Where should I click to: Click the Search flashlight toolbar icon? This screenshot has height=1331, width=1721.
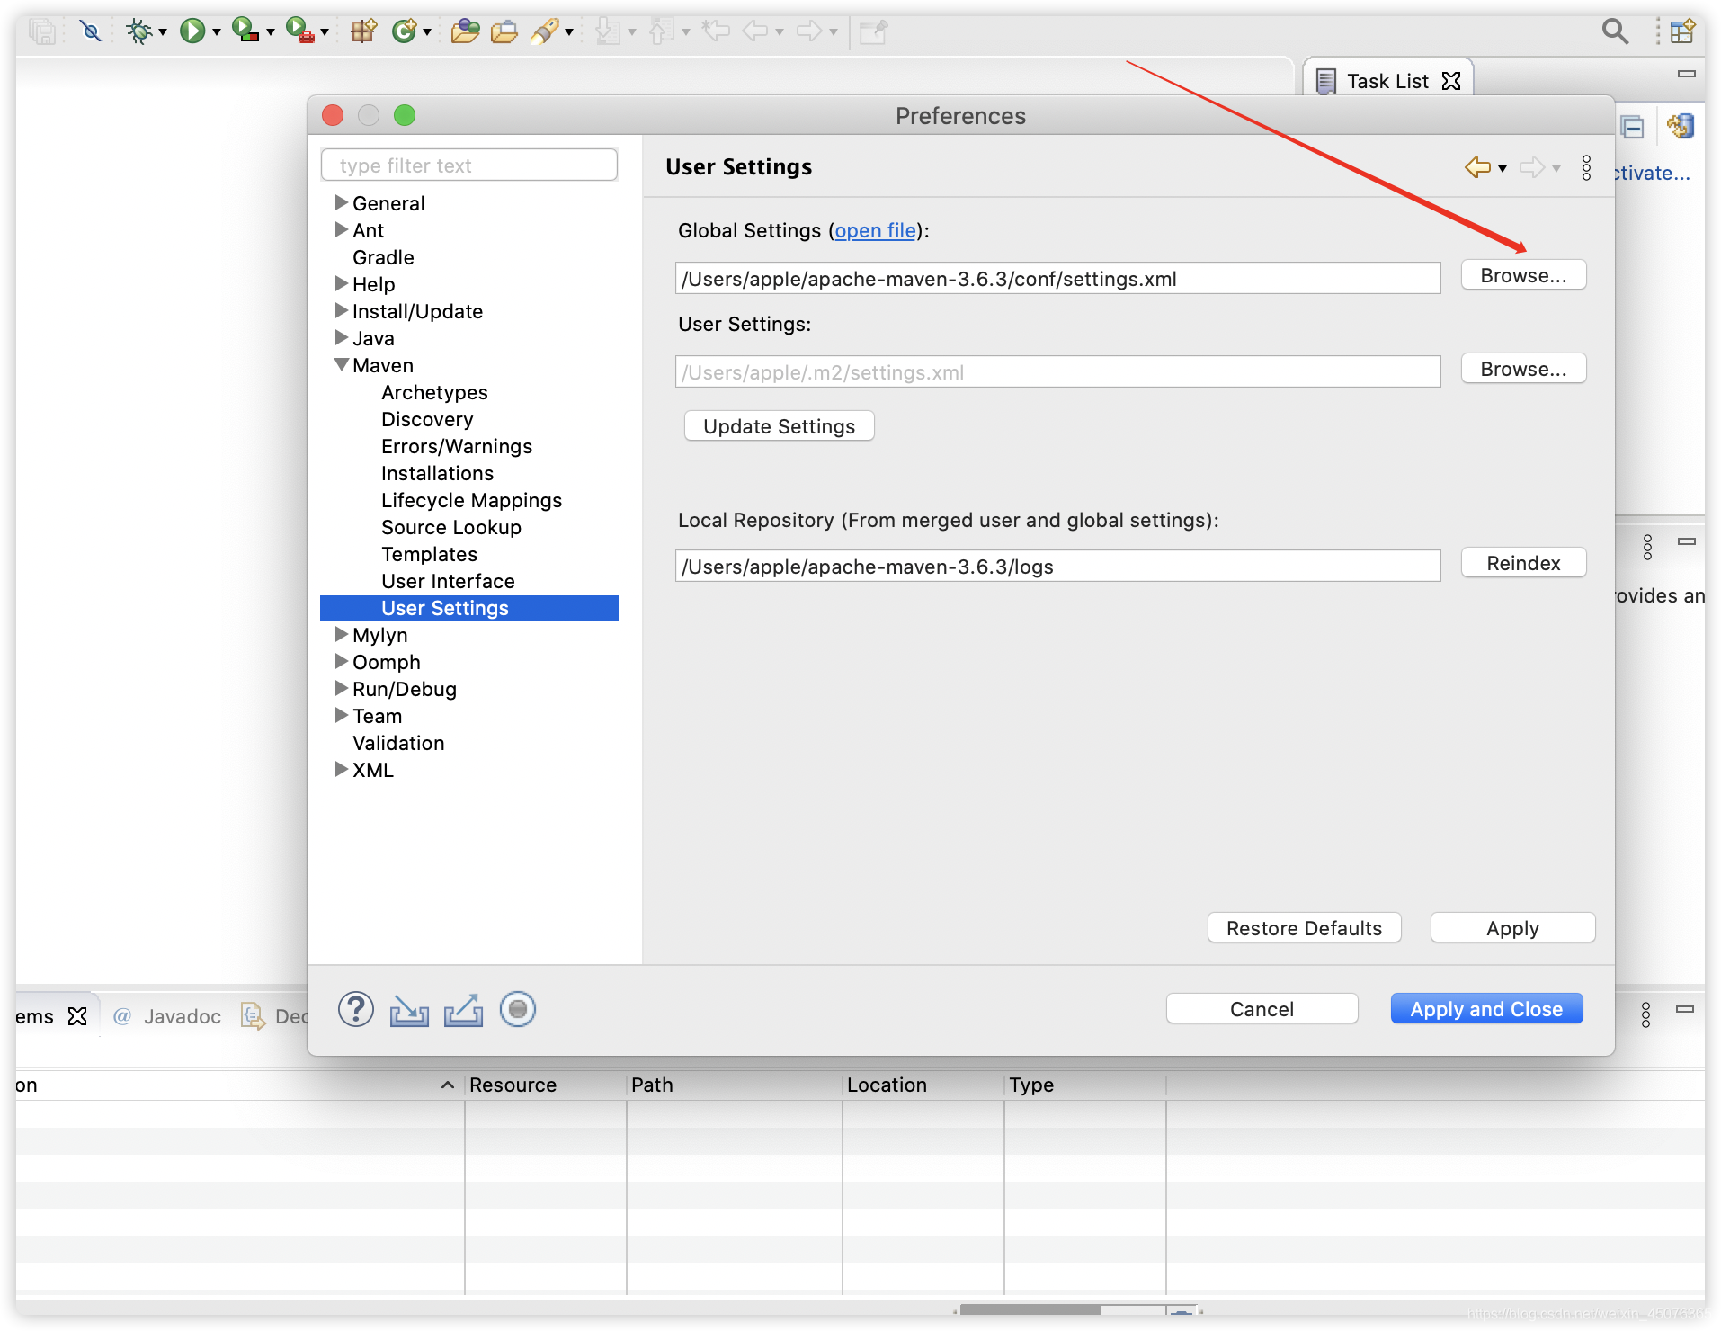545,31
